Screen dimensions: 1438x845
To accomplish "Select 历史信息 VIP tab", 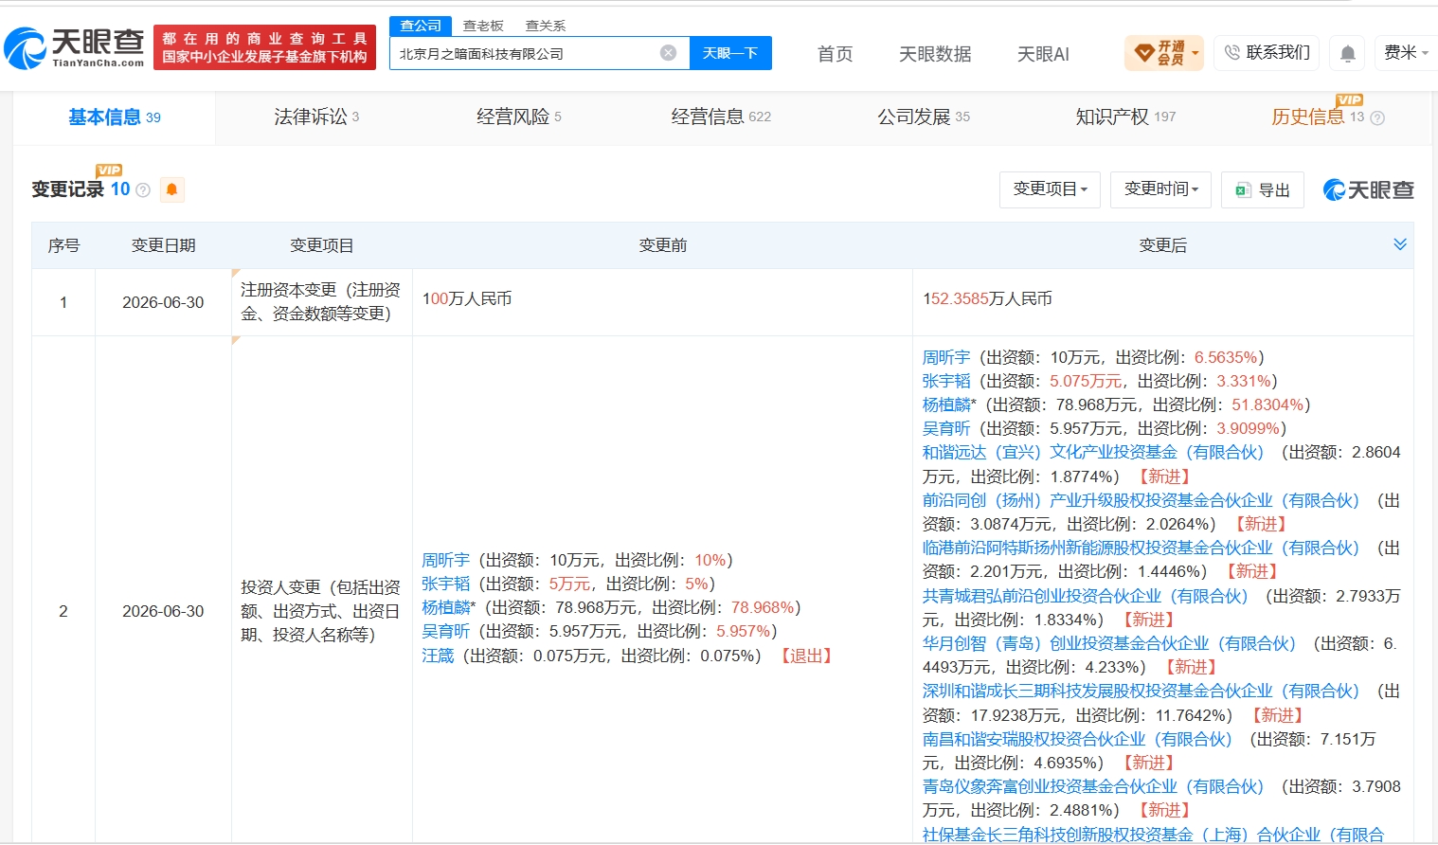I will point(1318,117).
